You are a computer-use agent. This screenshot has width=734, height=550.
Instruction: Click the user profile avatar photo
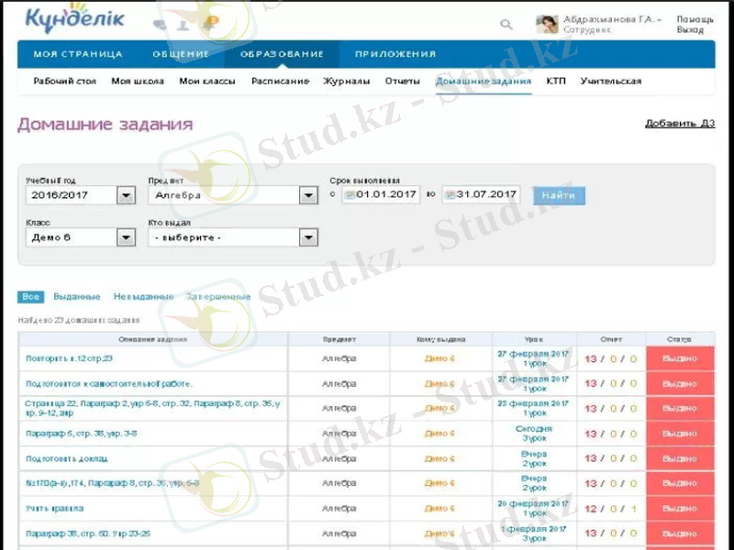coord(547,24)
